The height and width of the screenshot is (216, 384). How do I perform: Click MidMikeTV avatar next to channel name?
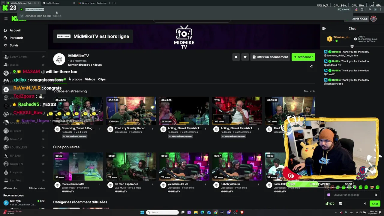tap(59, 59)
